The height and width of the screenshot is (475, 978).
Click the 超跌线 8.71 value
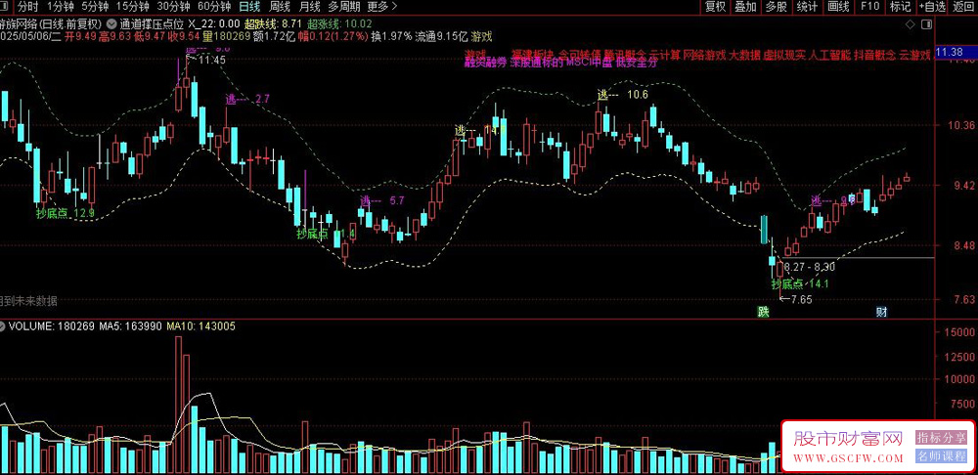(x=274, y=24)
